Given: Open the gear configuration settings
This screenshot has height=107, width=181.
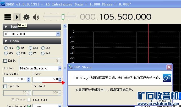Looking at the screenshot, I should (x=26, y=17).
